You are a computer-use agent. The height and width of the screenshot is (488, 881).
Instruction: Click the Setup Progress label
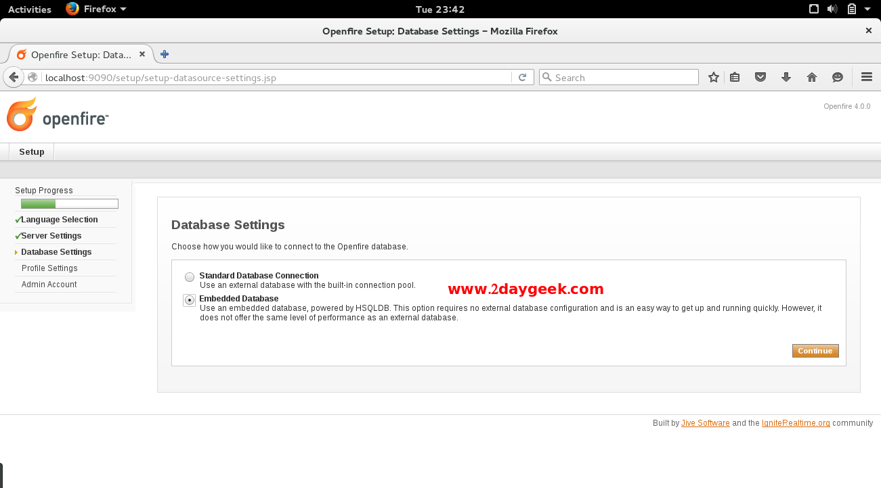tap(44, 191)
